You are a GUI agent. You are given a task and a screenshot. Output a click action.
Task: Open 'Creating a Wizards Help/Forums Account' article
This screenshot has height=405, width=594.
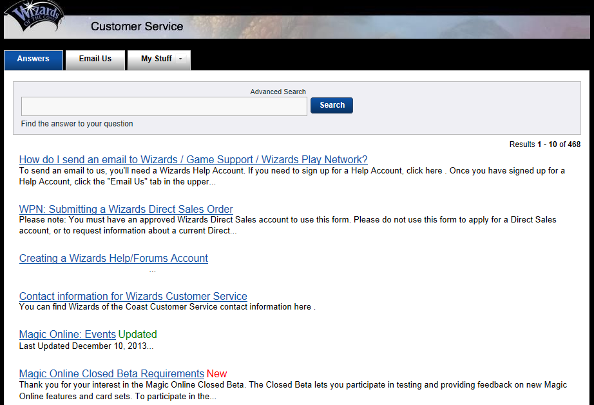113,258
